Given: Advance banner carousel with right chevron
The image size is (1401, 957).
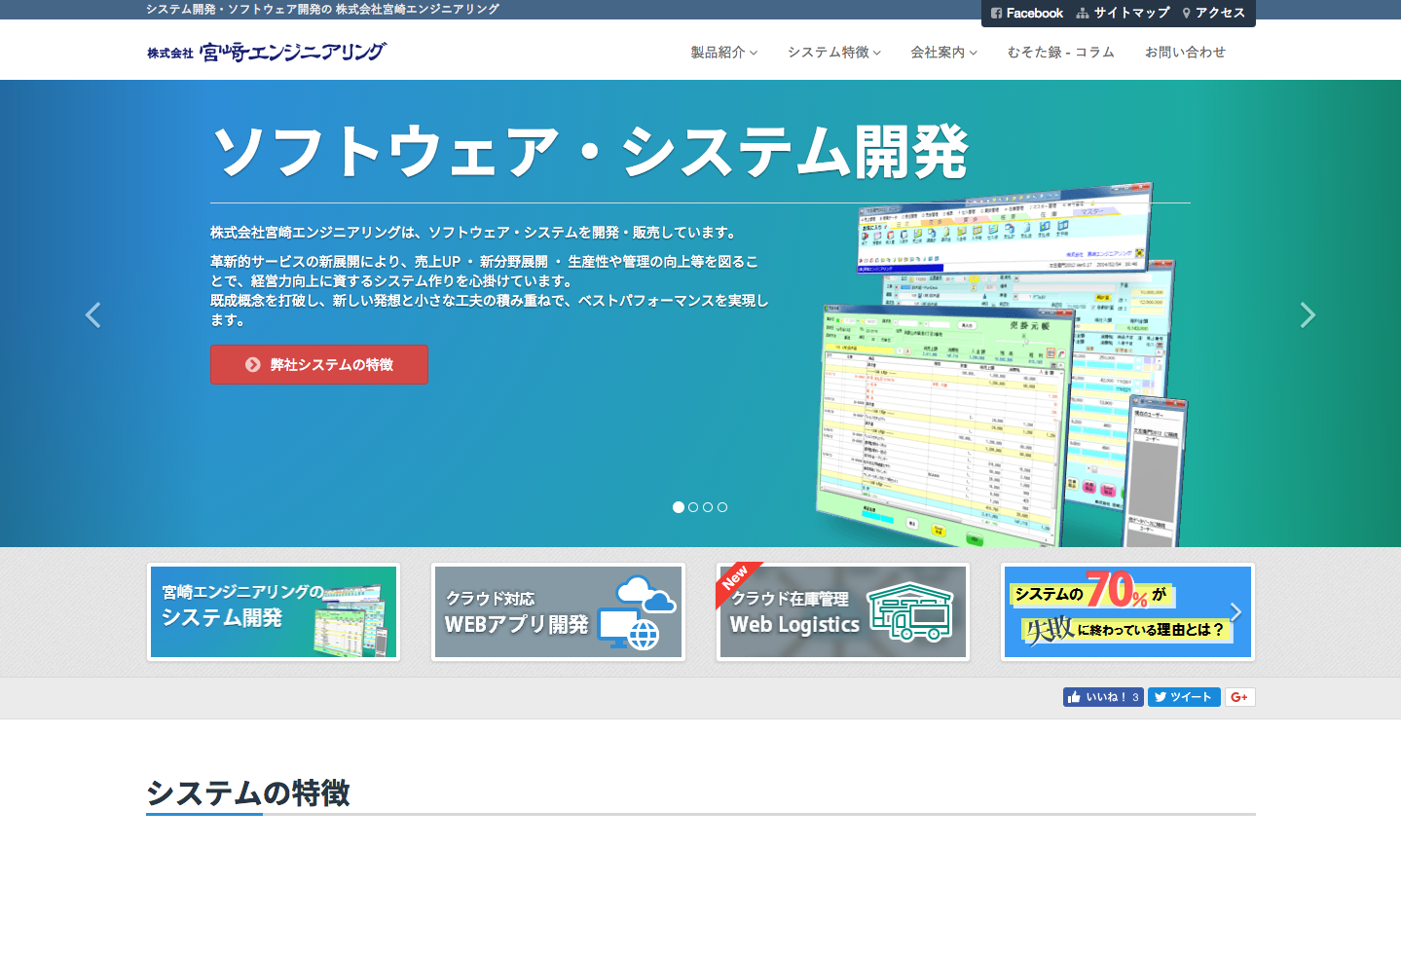Looking at the screenshot, I should pyautogui.click(x=1236, y=611).
